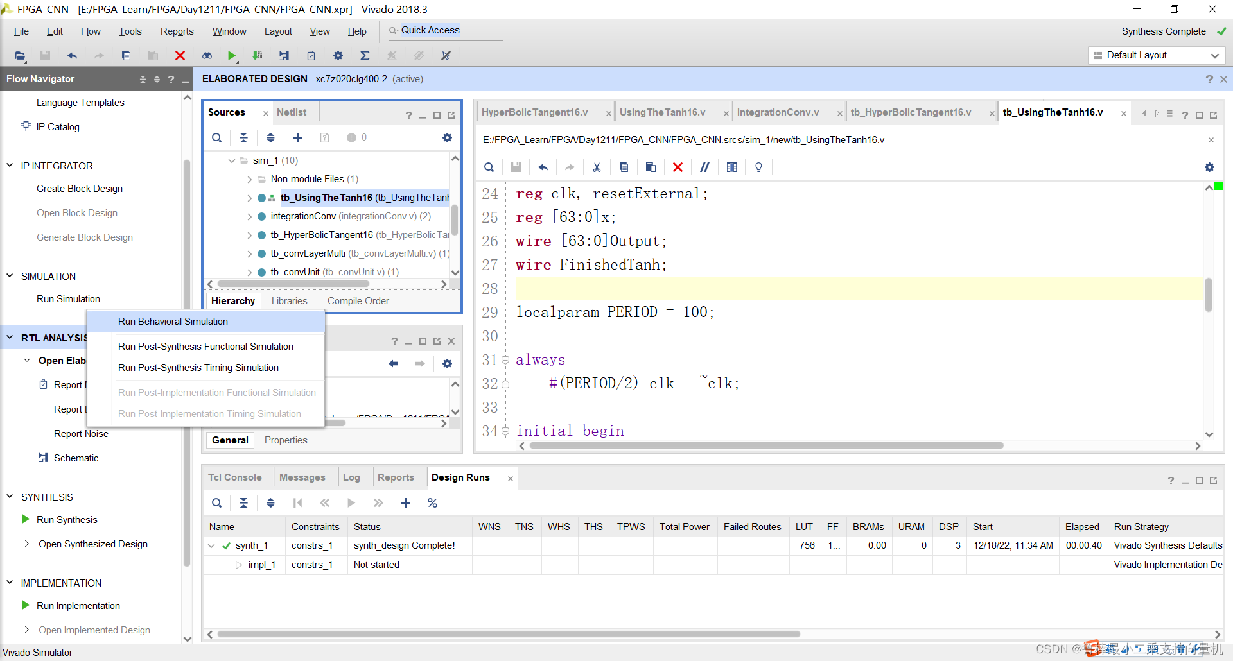The height and width of the screenshot is (661, 1233).
Task: Collapse fold marker on always line 31
Action: coord(505,360)
